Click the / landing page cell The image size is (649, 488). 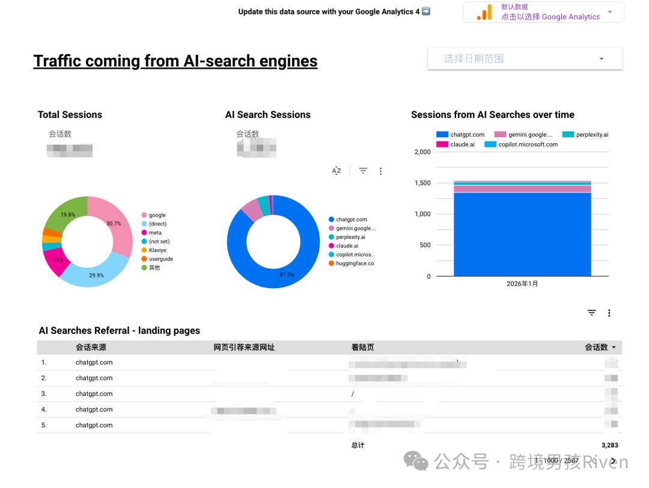[x=353, y=394]
